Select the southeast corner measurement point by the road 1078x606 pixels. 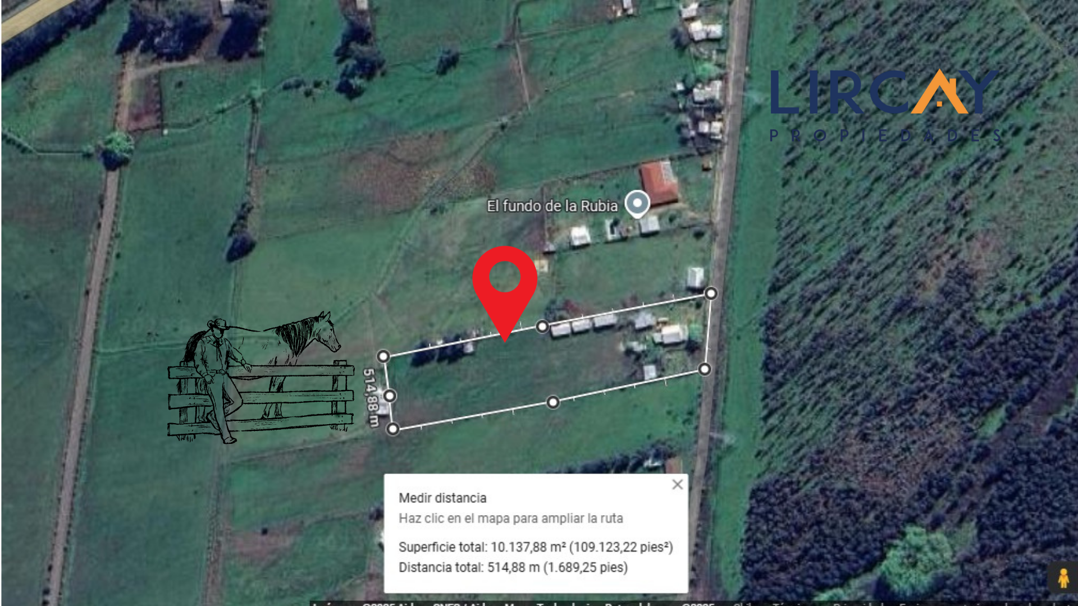pos(705,369)
